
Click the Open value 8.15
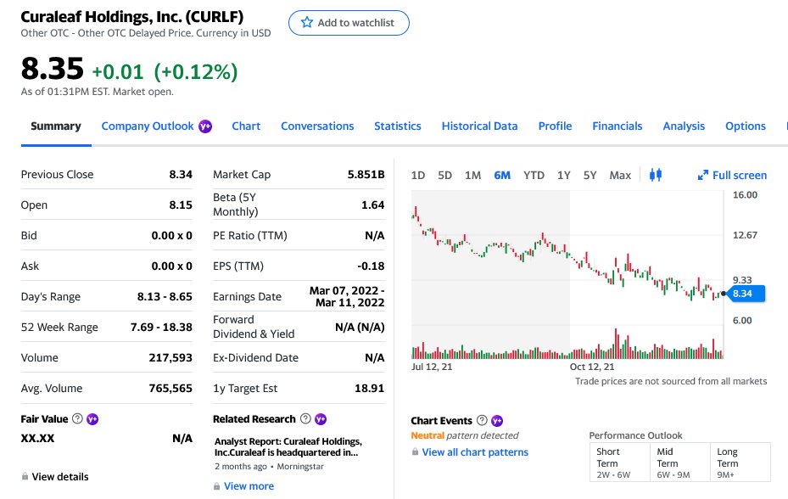[x=181, y=205]
